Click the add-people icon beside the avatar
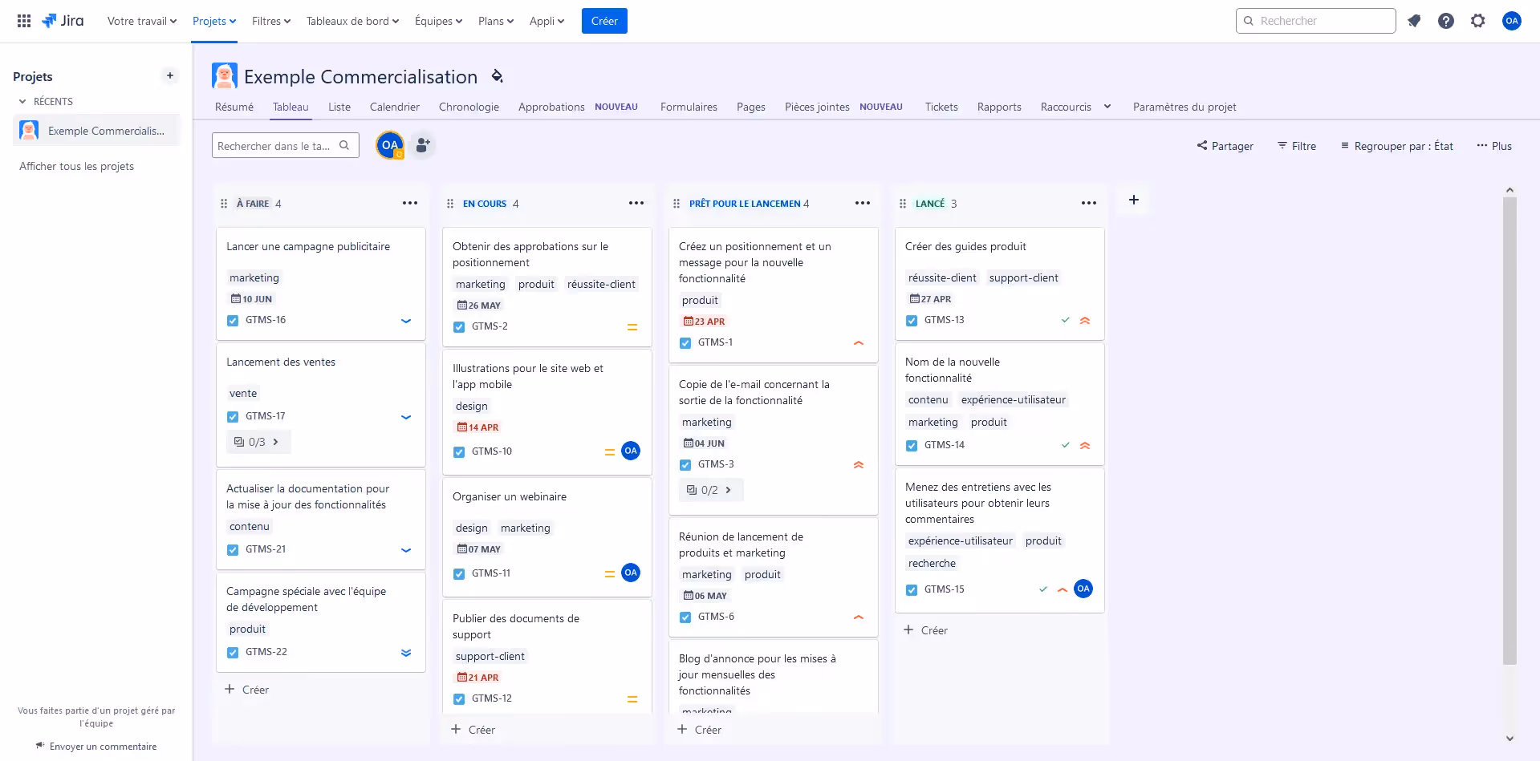Screen dimensions: 1540x761 (x=422, y=145)
